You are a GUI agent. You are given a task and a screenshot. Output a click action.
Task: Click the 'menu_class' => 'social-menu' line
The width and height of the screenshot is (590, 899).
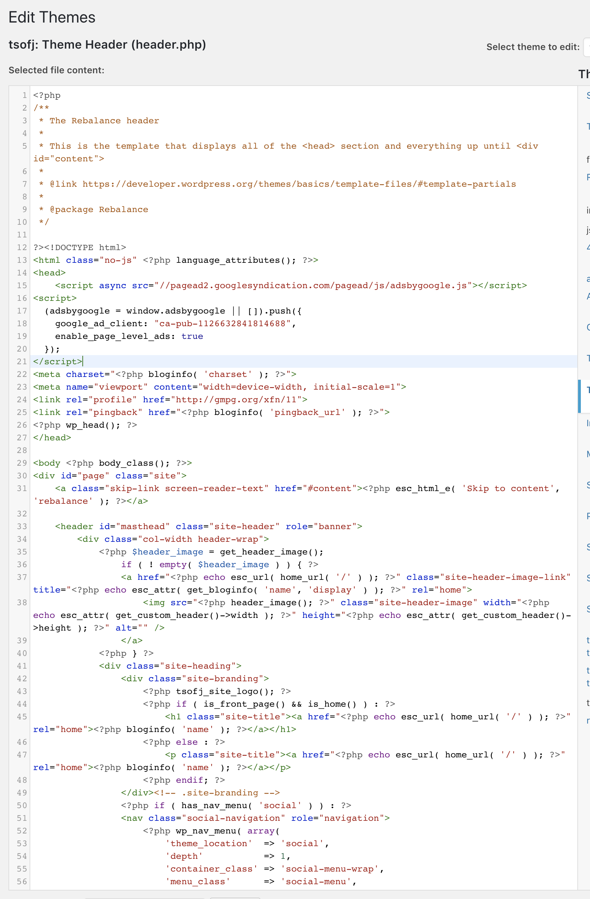click(261, 882)
